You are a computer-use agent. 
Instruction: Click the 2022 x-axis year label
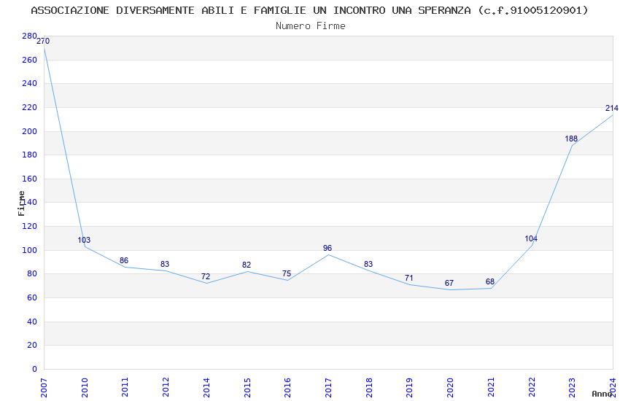532,387
